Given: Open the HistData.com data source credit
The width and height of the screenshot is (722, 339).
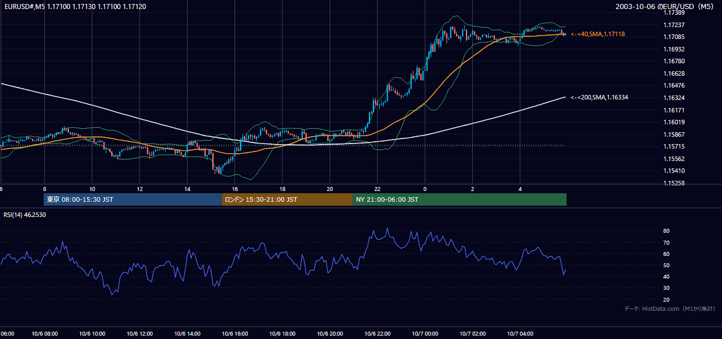Looking at the screenshot, I should tap(669, 308).
